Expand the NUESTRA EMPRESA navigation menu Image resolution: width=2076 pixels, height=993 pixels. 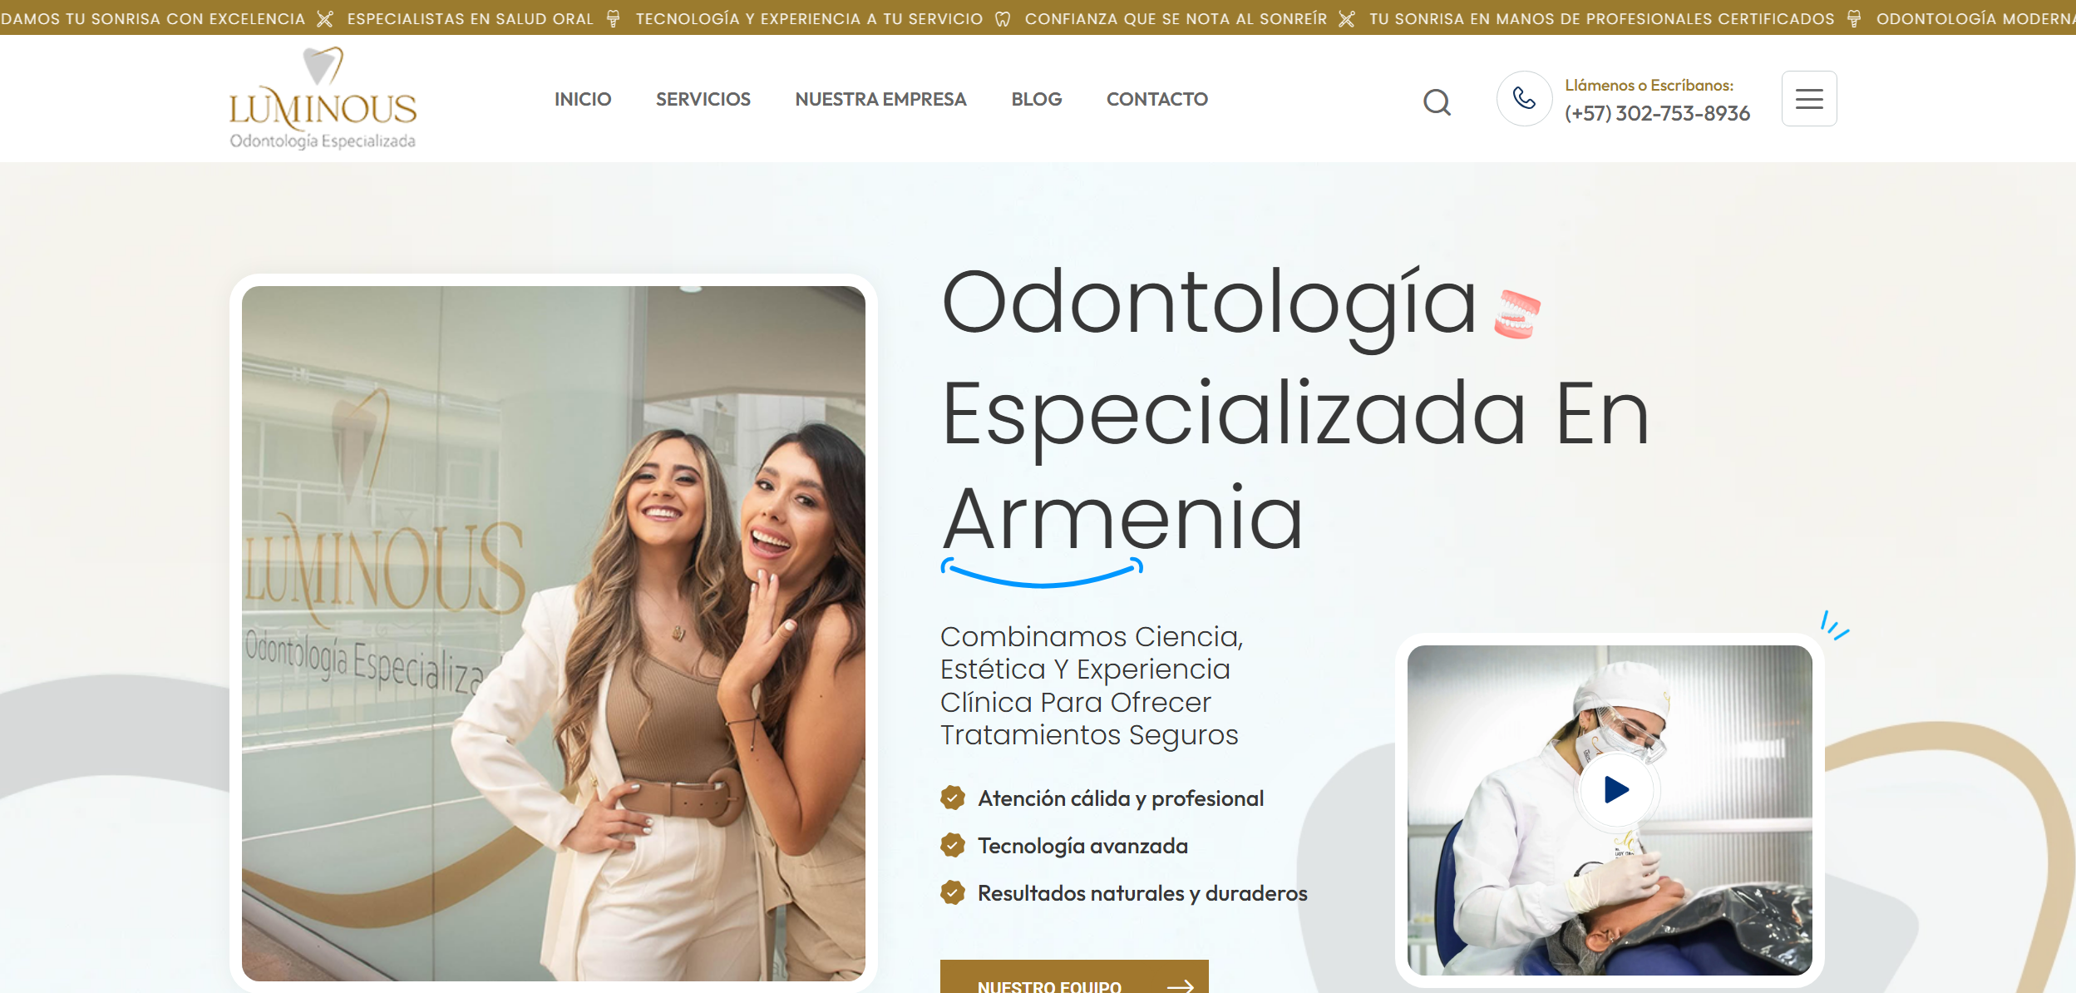(880, 99)
